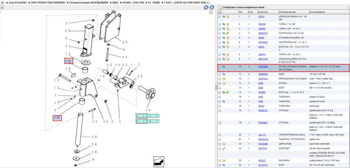Click the small gray square above the diagram
350x168 pixels.
click(x=211, y=13)
